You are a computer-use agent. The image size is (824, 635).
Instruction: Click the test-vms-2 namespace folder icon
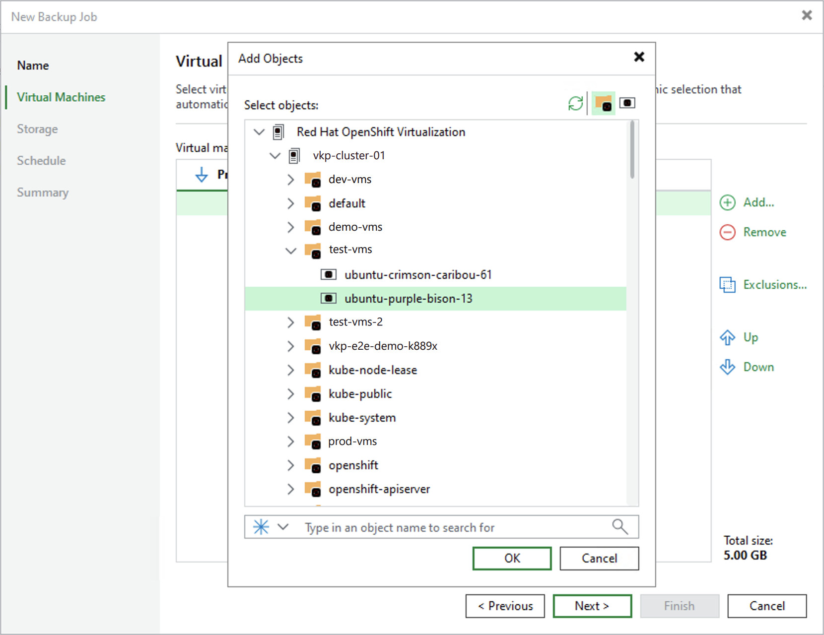pos(313,322)
